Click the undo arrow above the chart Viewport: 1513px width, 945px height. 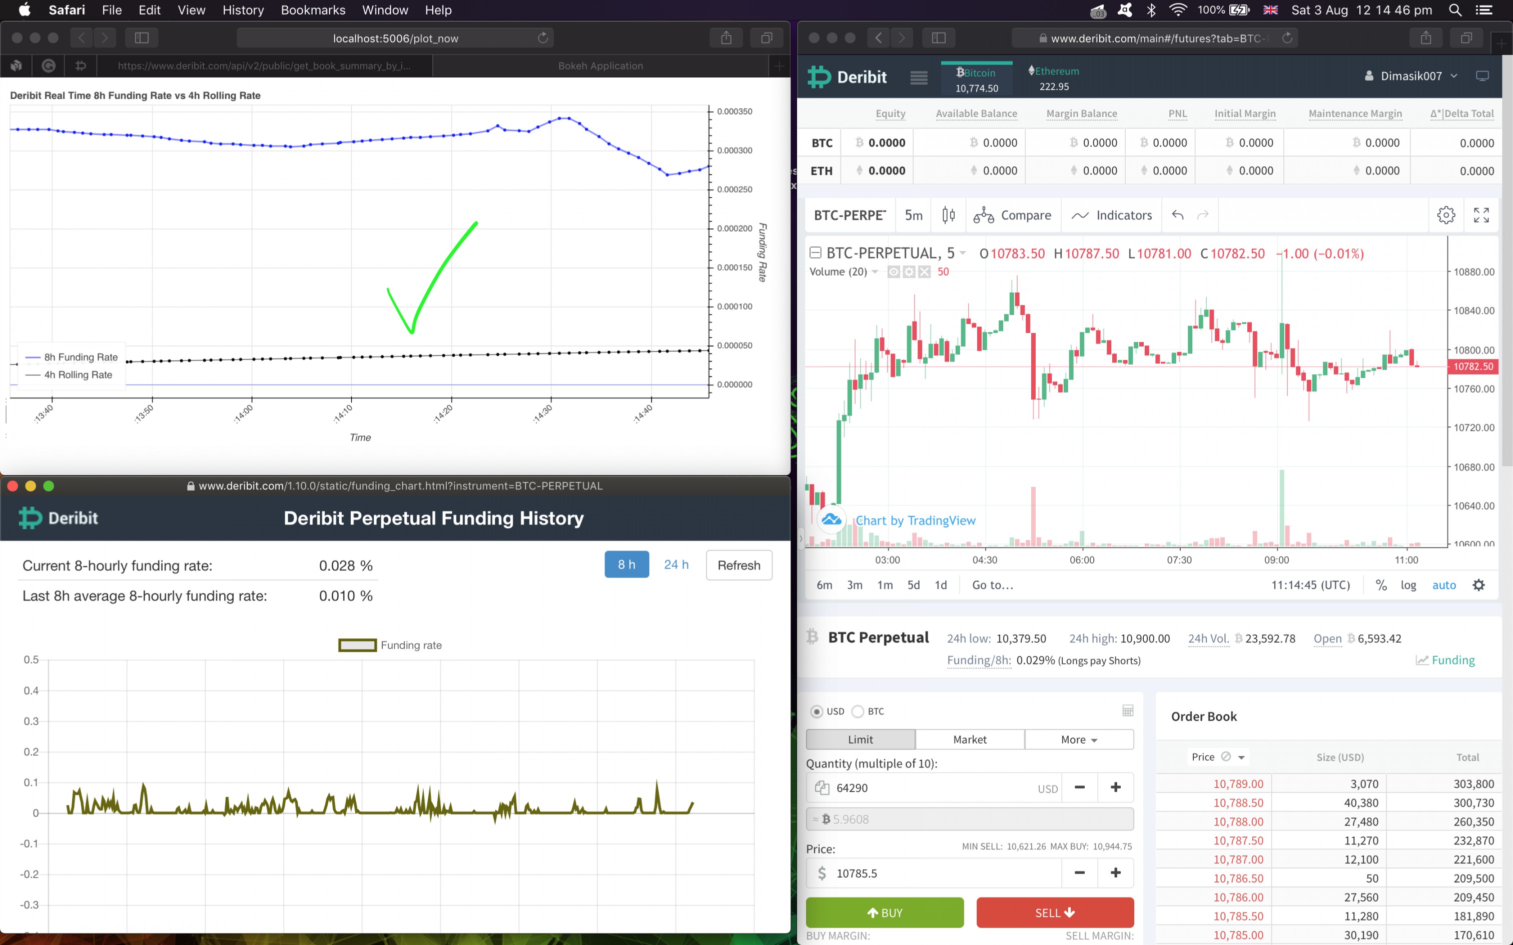coord(1177,215)
